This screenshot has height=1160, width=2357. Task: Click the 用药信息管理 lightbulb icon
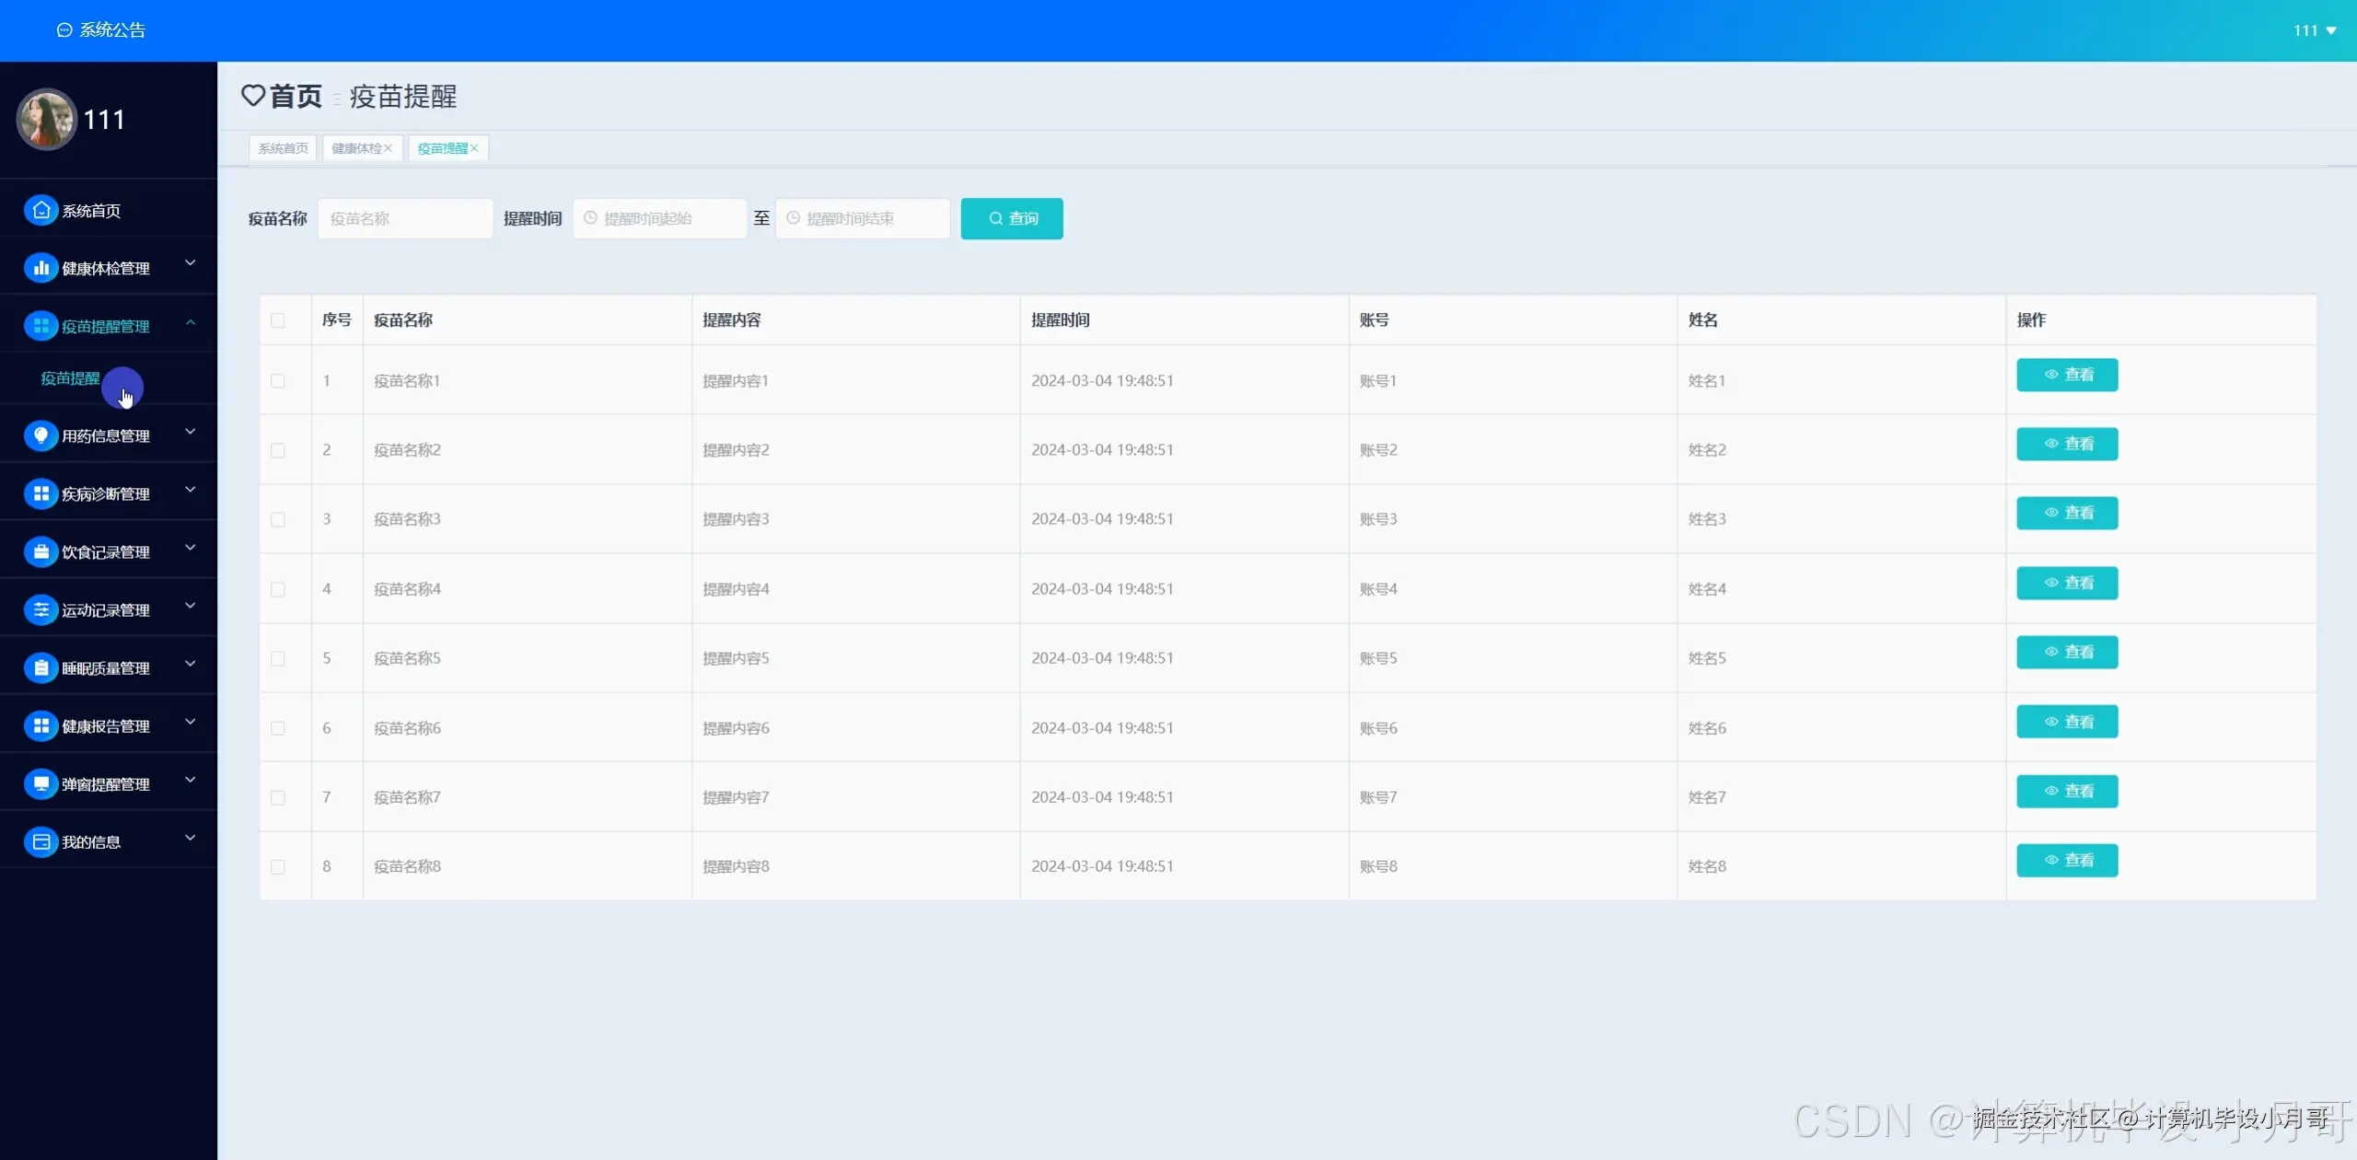(x=41, y=435)
